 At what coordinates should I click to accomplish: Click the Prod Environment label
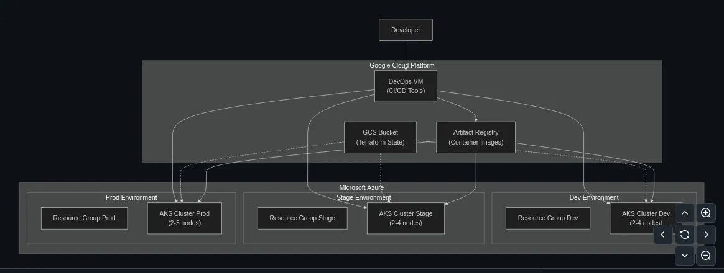point(132,197)
